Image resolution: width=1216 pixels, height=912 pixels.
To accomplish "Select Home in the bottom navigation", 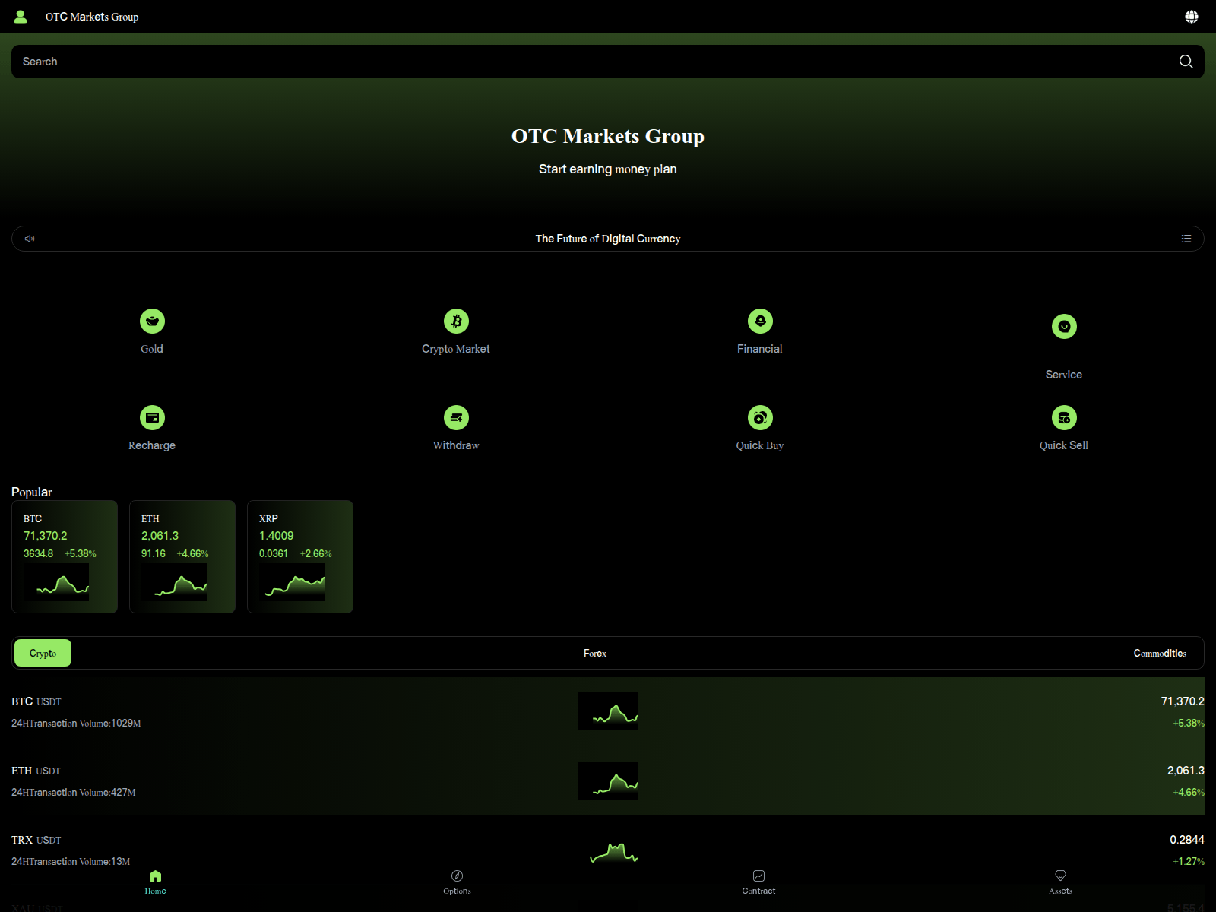I will coord(155,882).
